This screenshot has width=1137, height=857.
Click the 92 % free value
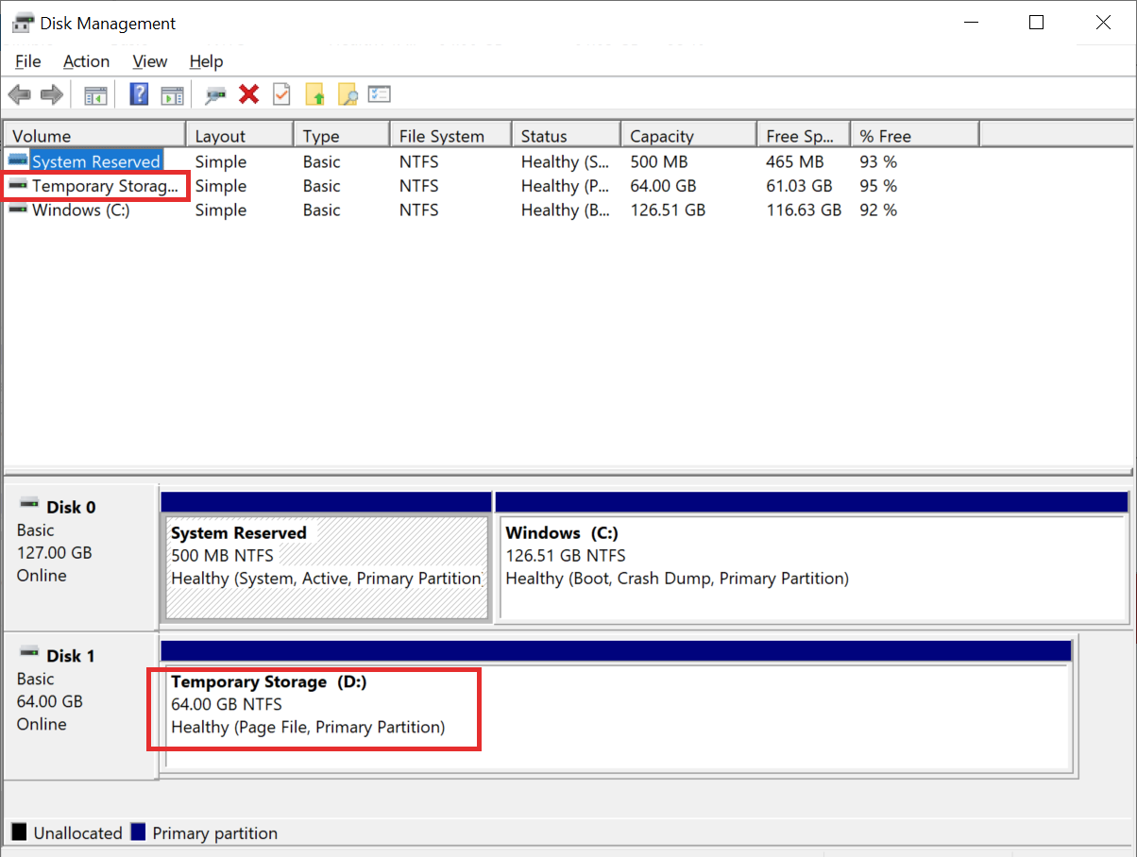[878, 210]
